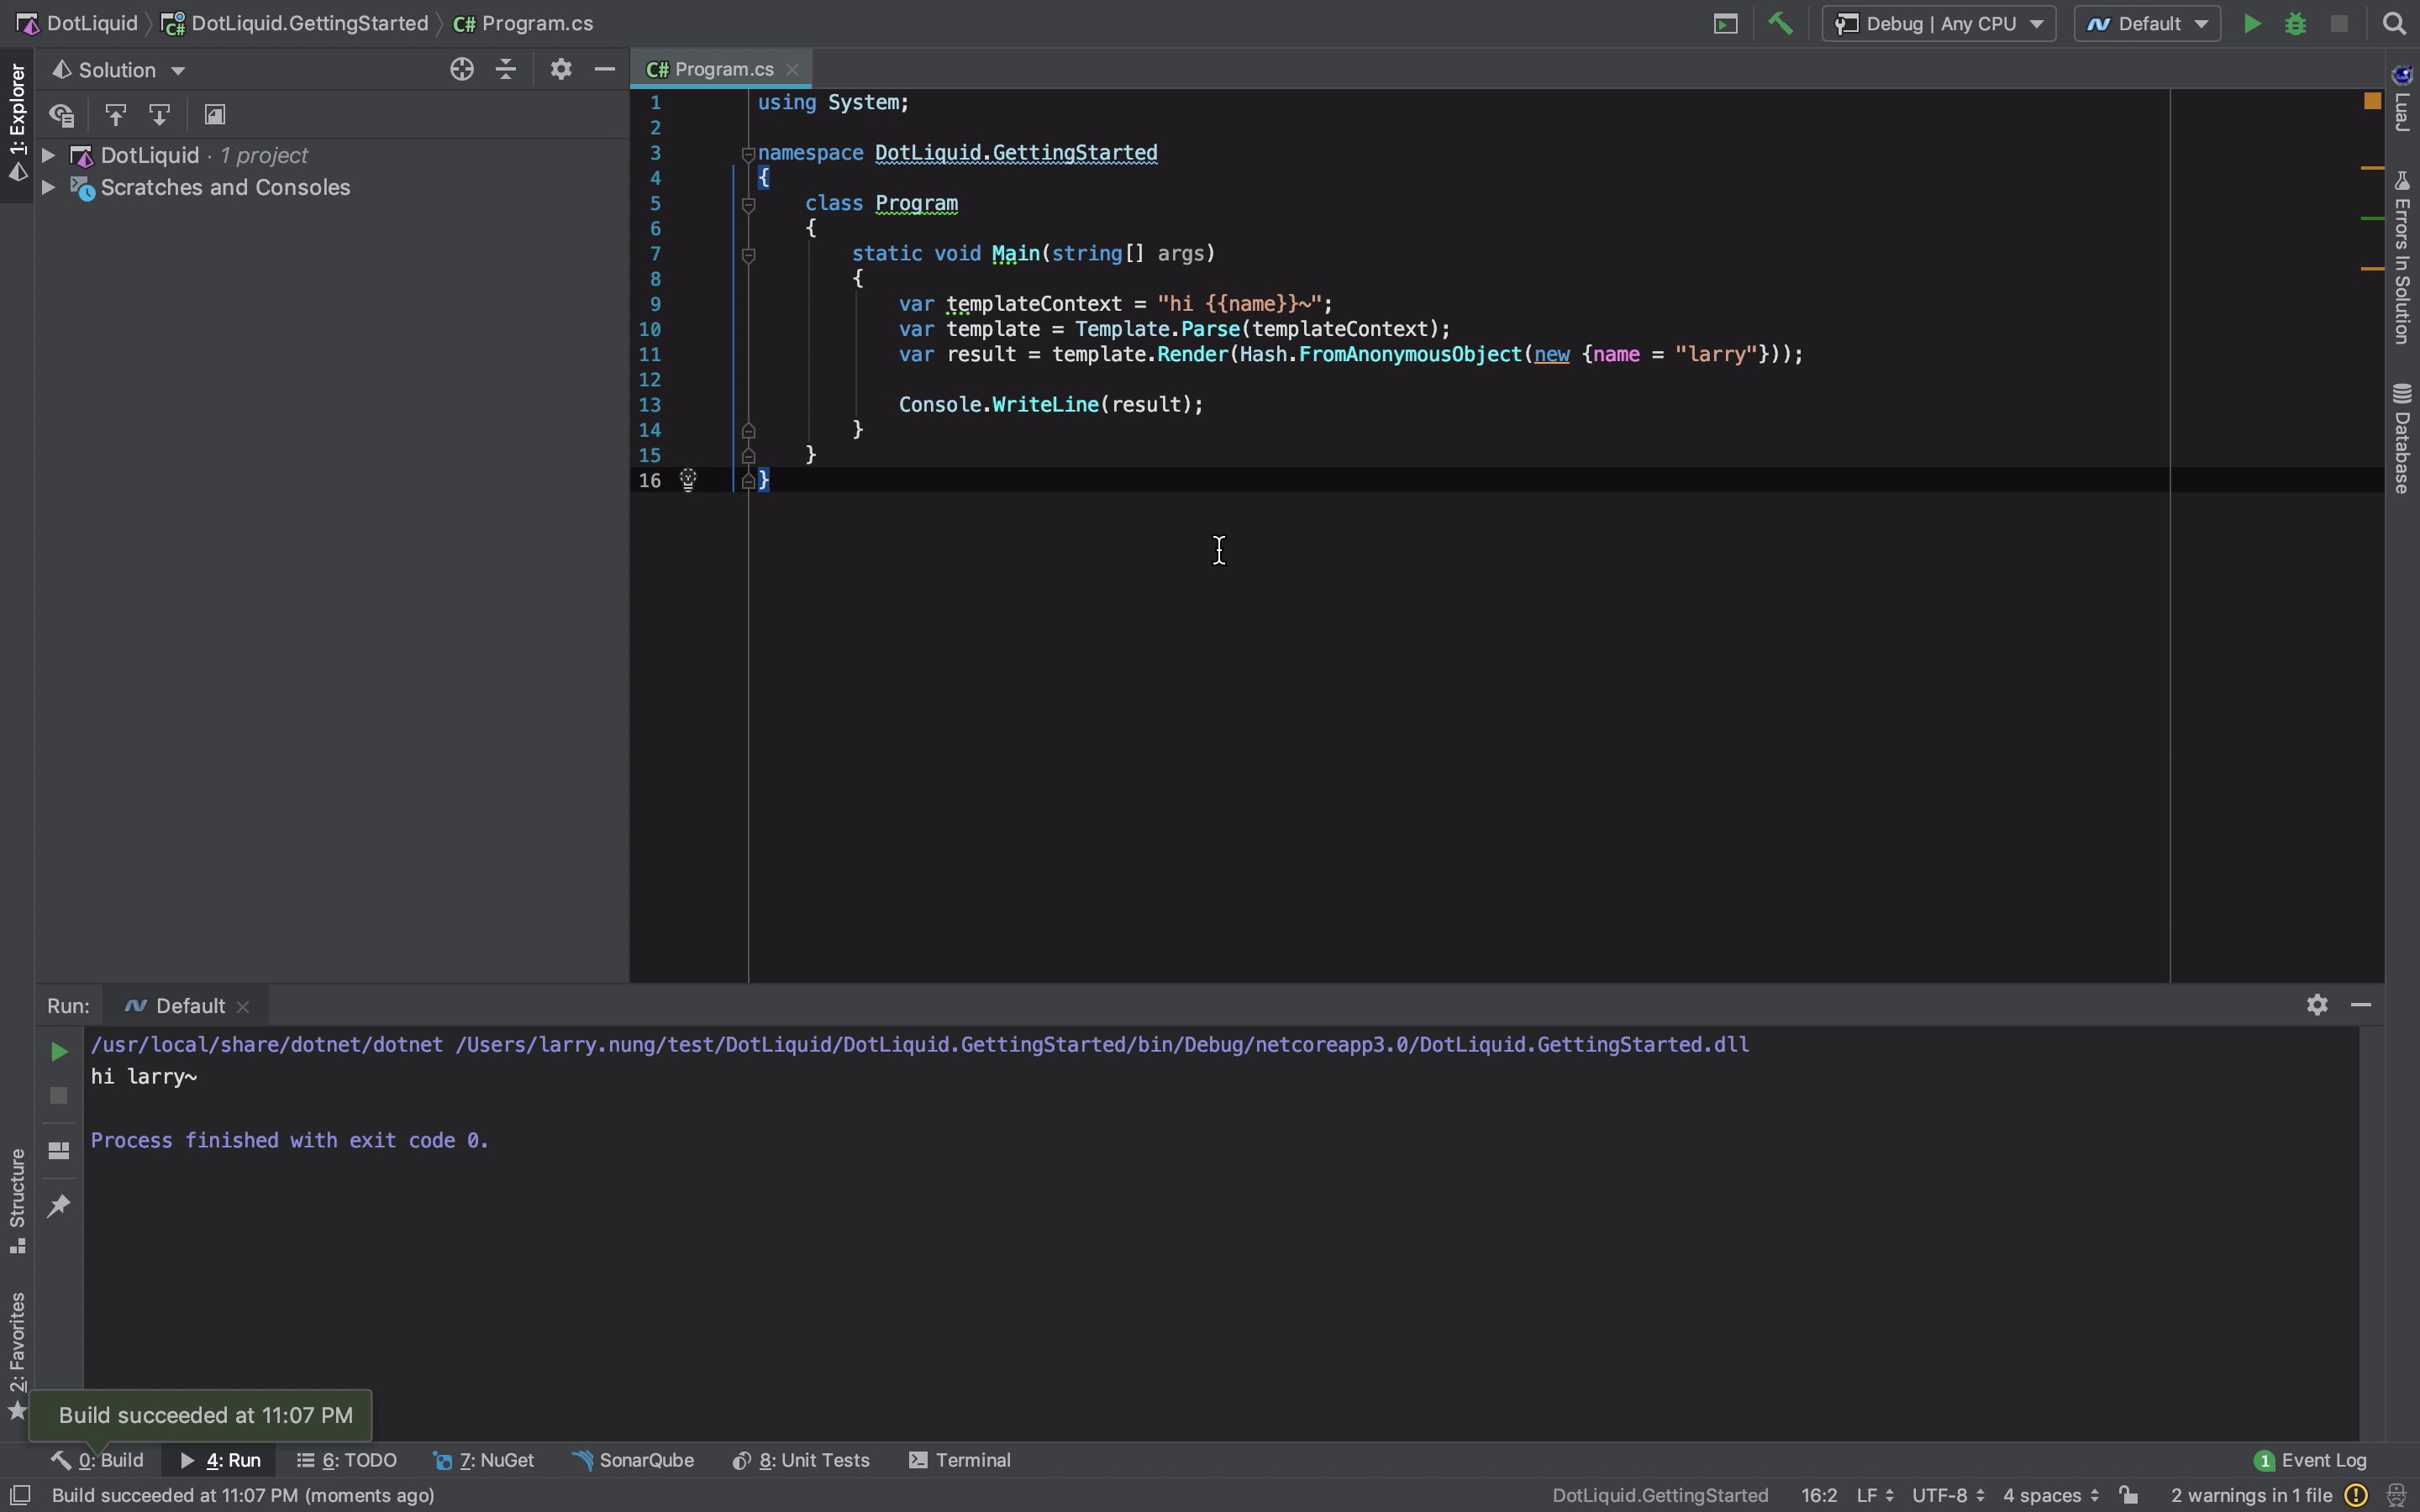This screenshot has height=1512, width=2420.
Task: Expand Scratches and Consoles node
Action: (47, 187)
